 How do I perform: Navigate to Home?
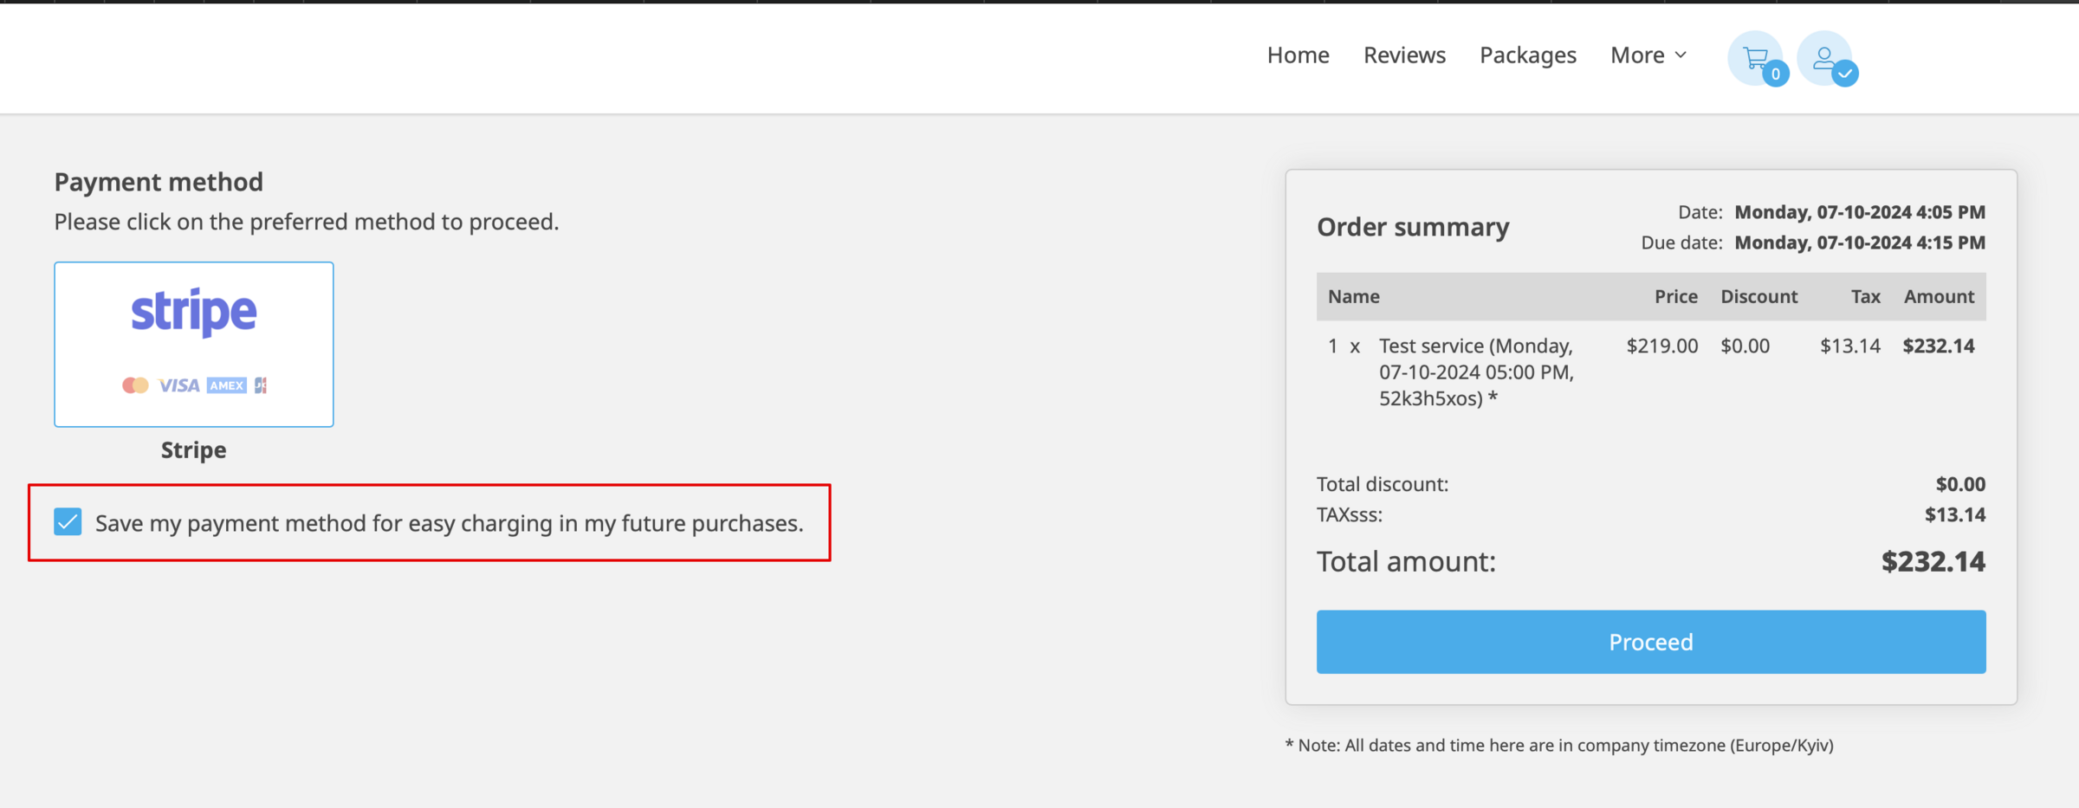click(1298, 55)
